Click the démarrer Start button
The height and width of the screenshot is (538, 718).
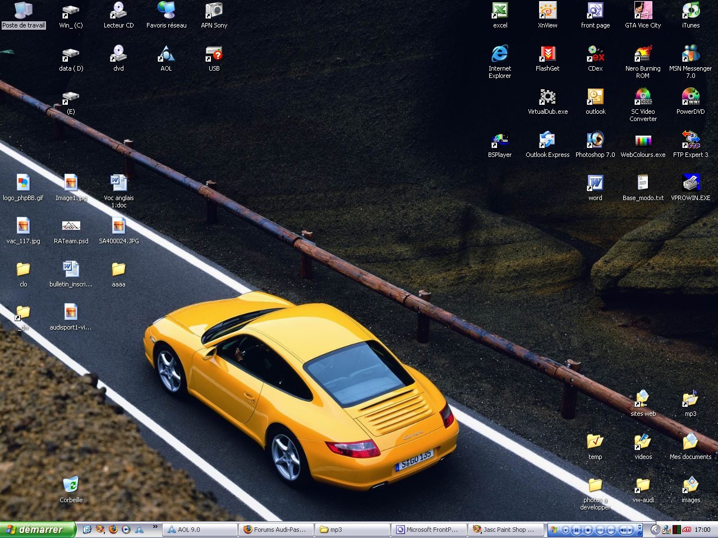point(37,530)
